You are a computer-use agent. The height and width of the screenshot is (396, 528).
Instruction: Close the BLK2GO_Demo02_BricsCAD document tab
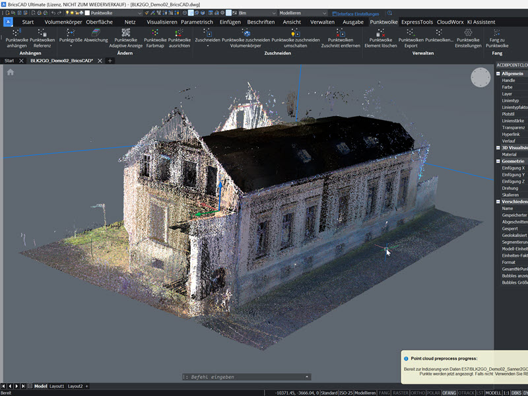(x=100, y=61)
